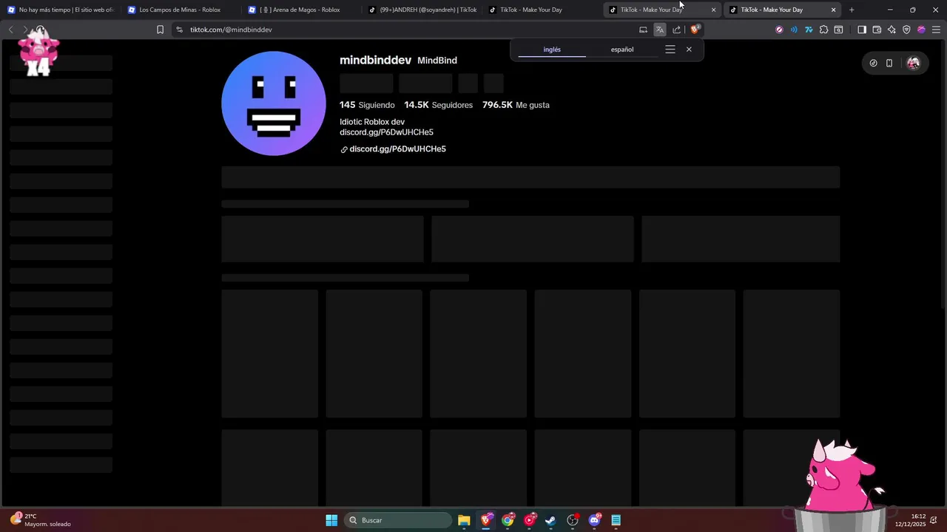
Task: Open OBS Studio from the taskbar
Action: pyautogui.click(x=573, y=520)
